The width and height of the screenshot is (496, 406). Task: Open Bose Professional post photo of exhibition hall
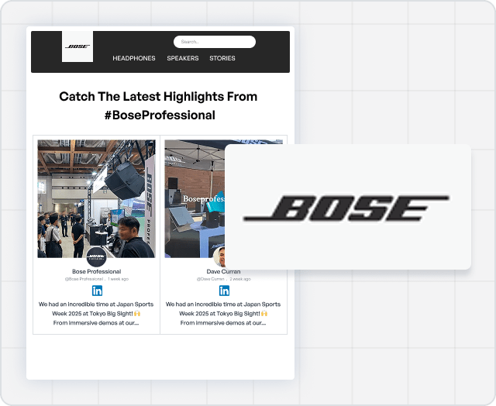(96, 199)
